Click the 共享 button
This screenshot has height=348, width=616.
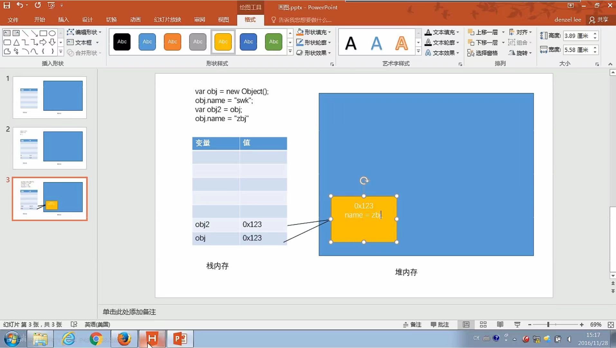(599, 20)
